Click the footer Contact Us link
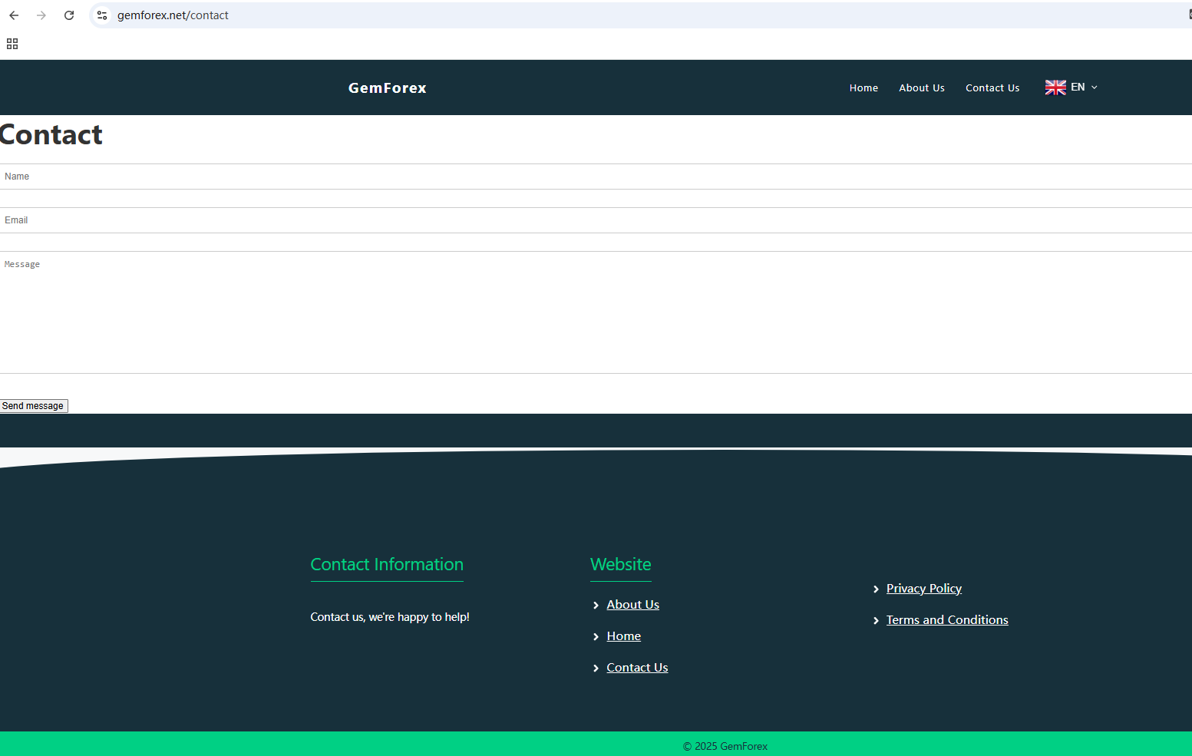The height and width of the screenshot is (756, 1192). pos(637,668)
